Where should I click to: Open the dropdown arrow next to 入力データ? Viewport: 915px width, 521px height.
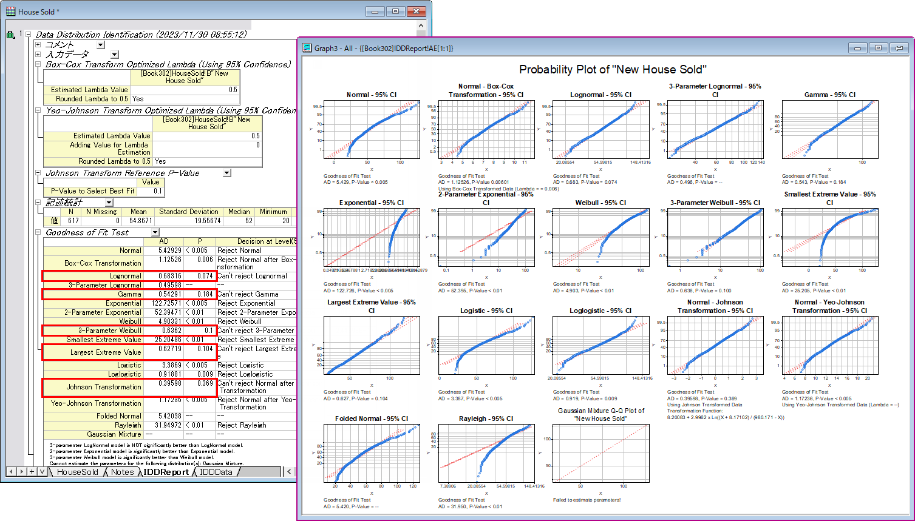point(115,55)
